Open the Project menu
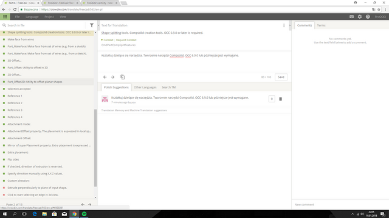The width and height of the screenshot is (389, 218). pyautogui.click(x=49, y=17)
